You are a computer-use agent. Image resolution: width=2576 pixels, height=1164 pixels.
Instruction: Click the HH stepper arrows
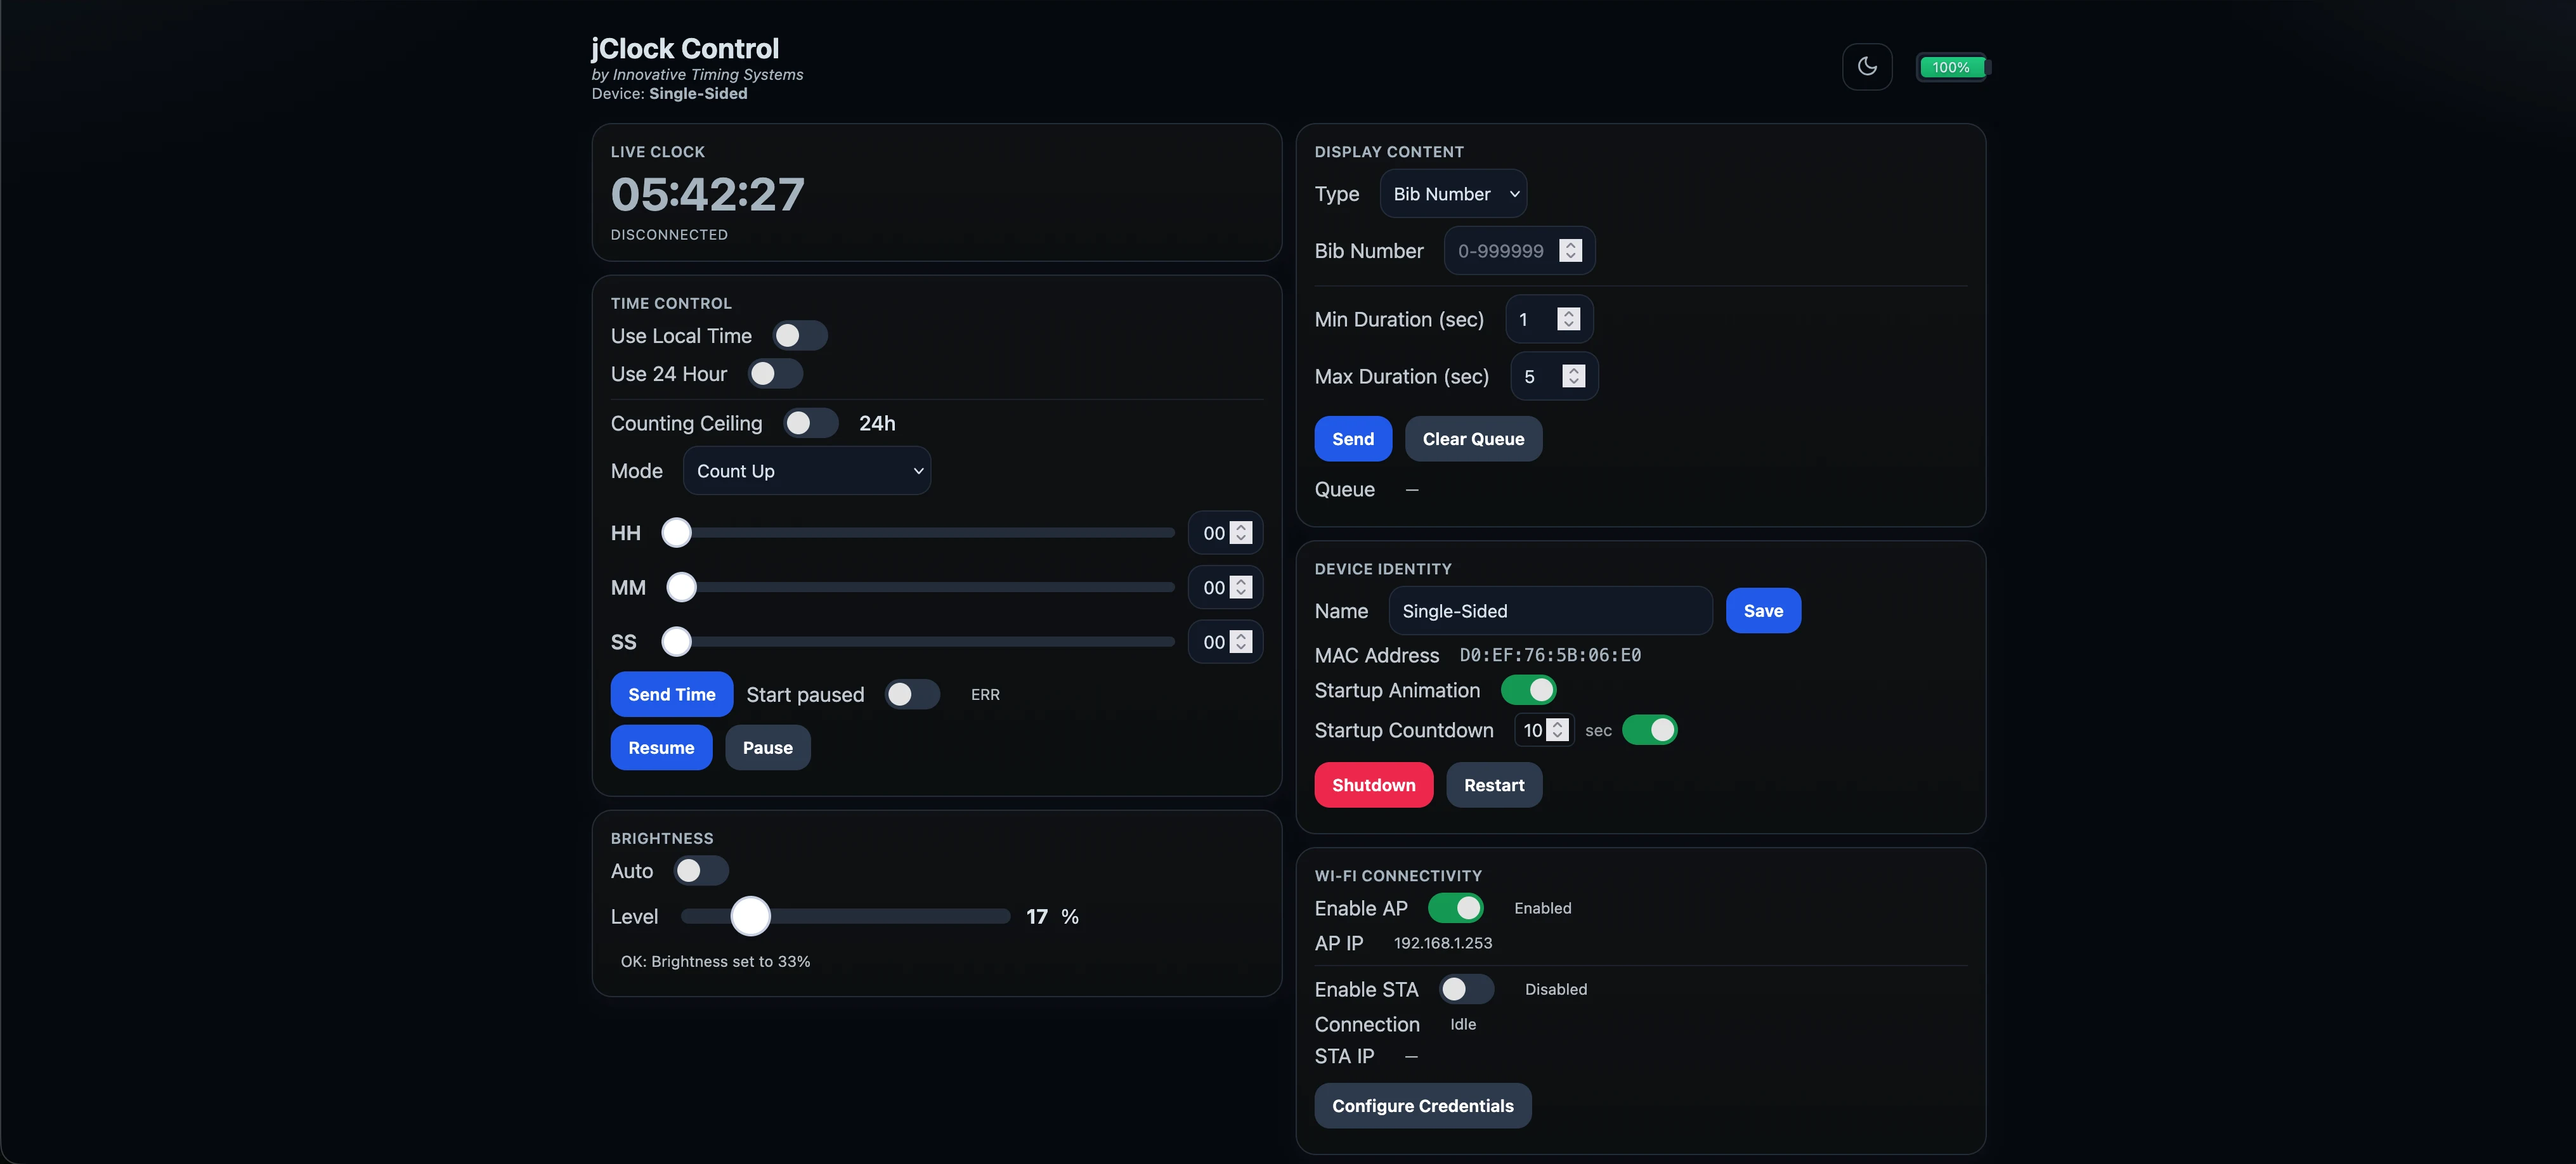tap(1241, 533)
